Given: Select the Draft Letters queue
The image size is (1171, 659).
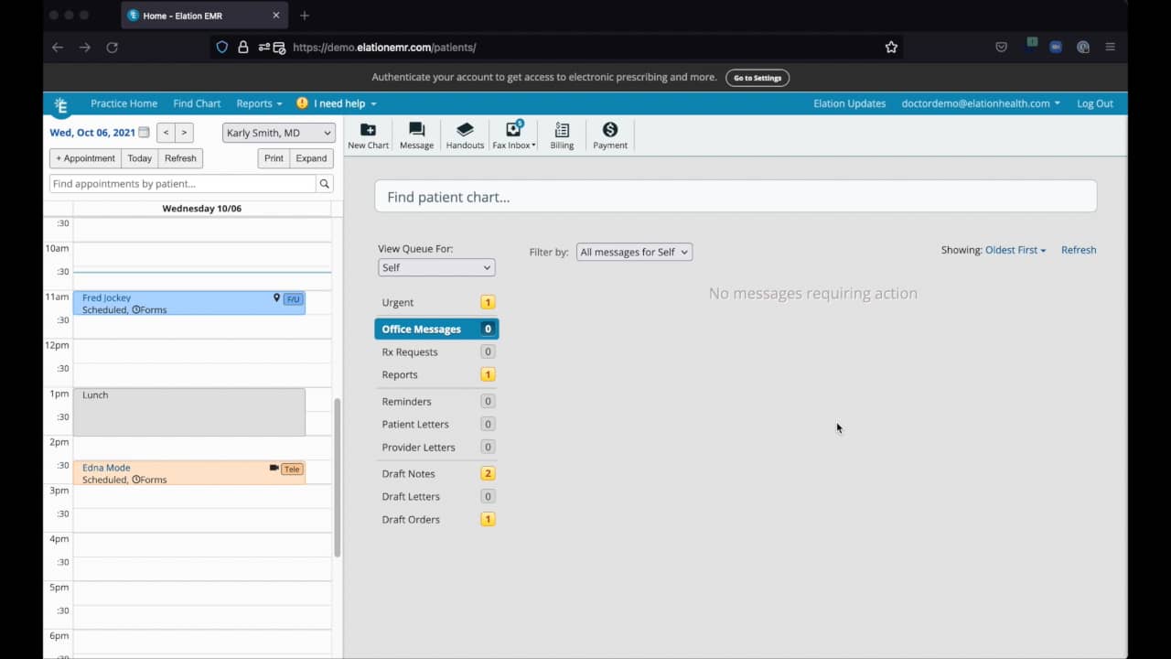Looking at the screenshot, I should (x=436, y=496).
